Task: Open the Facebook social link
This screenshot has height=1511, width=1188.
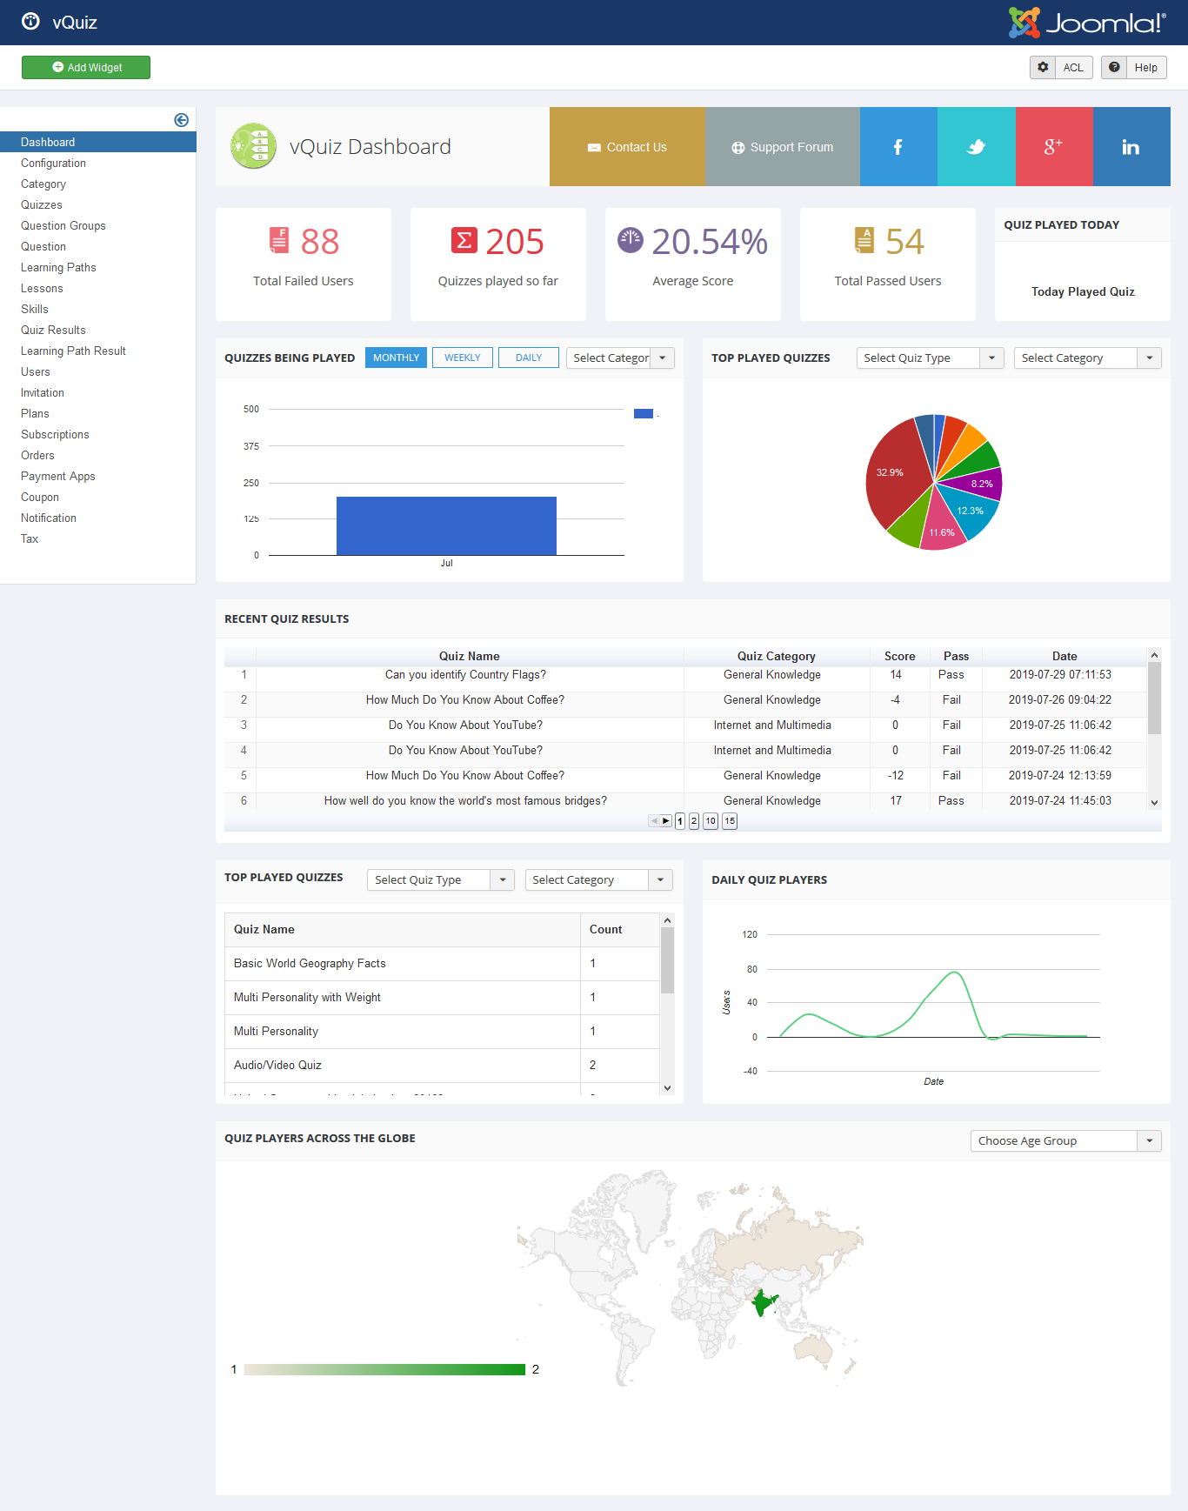Action: pyautogui.click(x=898, y=147)
